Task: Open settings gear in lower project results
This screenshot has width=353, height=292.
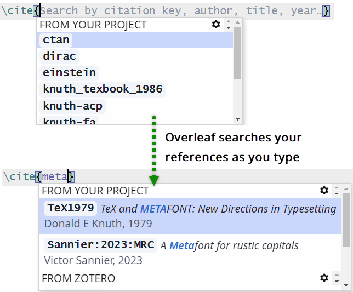Action: (324, 191)
